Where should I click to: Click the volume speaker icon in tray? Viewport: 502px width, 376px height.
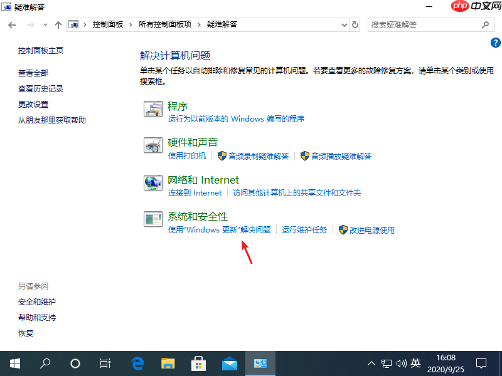coord(401,363)
